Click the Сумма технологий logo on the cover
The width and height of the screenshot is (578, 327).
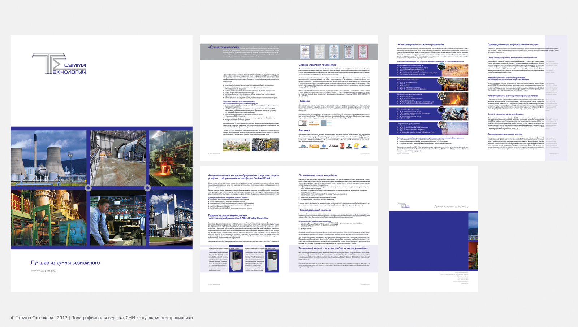click(x=59, y=64)
